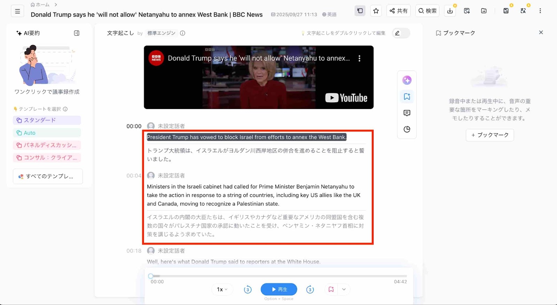557x305 pixels.
Task: Move recording to folder icon
Action: click(x=484, y=11)
